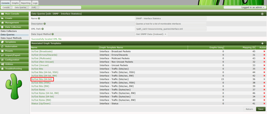
Task: Expand the Troubleshooting sidebar section
Action: 15,69
